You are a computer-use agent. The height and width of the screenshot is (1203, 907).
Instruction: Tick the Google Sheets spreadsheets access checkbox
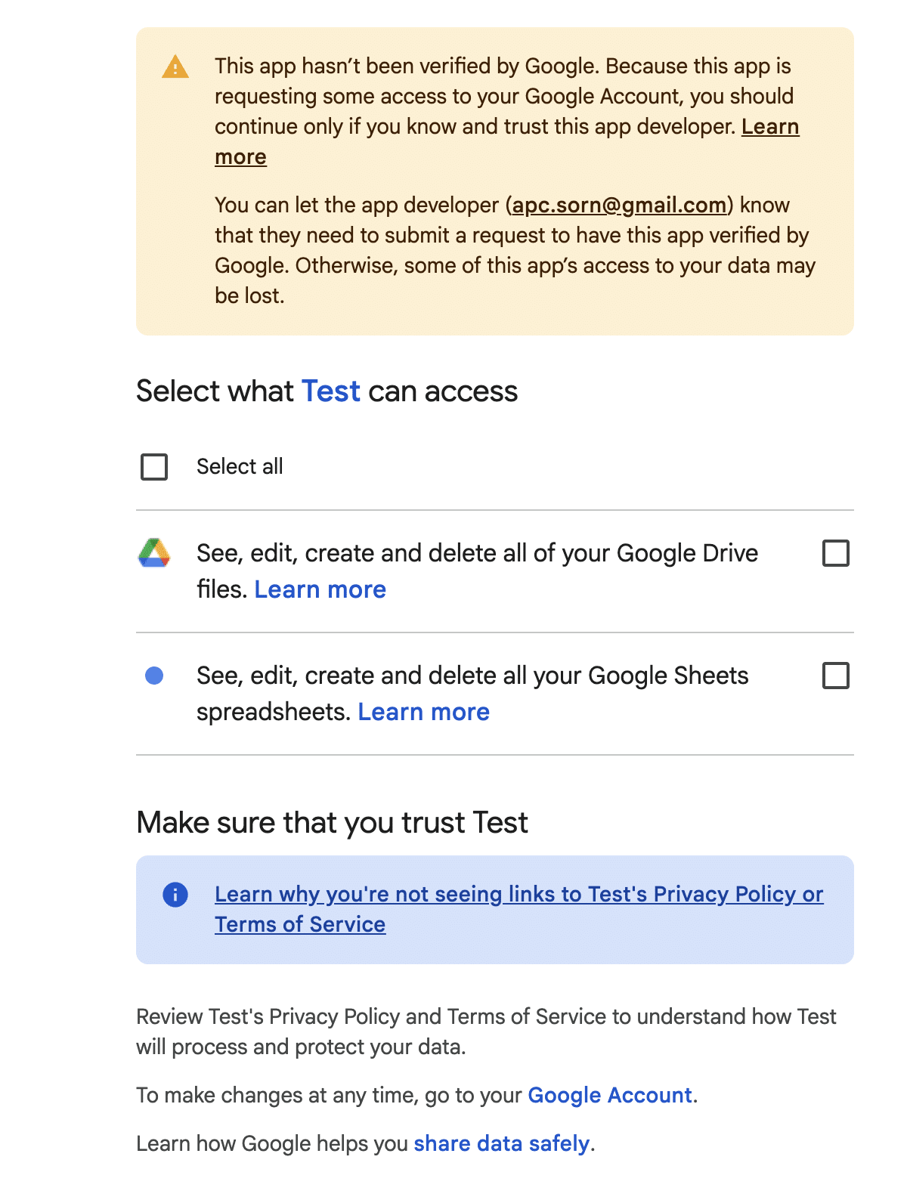(x=835, y=676)
